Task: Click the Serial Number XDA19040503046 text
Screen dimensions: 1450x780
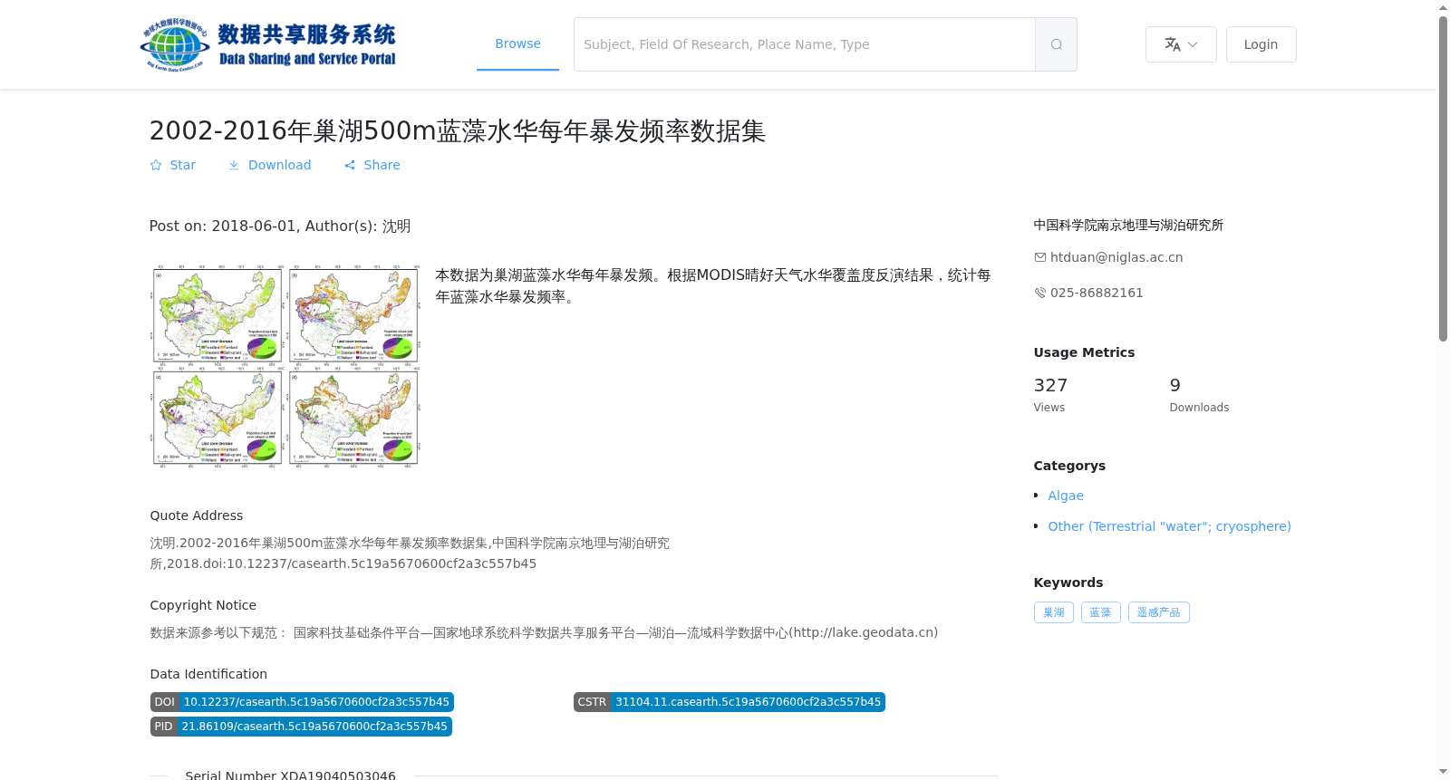Action: (290, 775)
